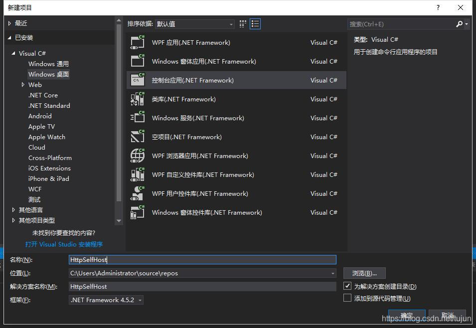
Task: Click the Class Library template icon
Action: (138, 99)
